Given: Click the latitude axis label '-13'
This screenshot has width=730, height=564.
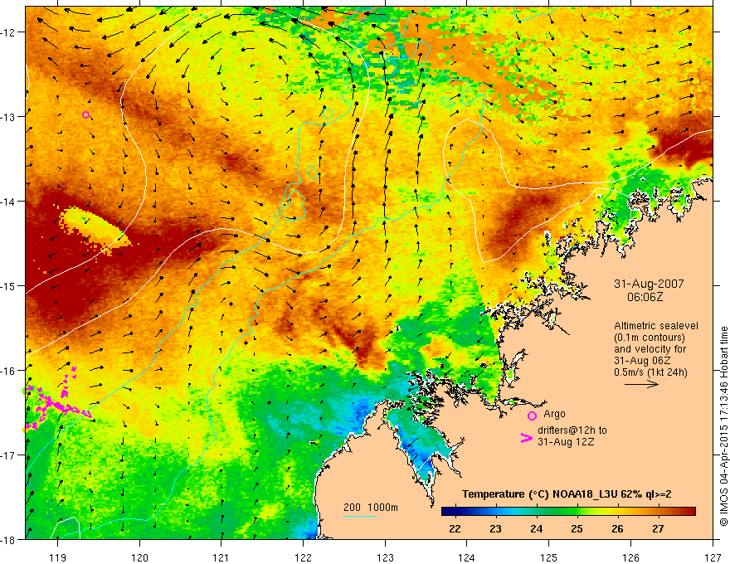Looking at the screenshot, I should pyautogui.click(x=8, y=116).
